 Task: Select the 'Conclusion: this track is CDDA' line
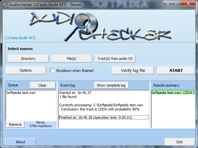100,109
